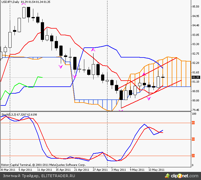Select the Stoch(5,3,3) indicator label
Screen dimensions: 201x180
coord(9,115)
